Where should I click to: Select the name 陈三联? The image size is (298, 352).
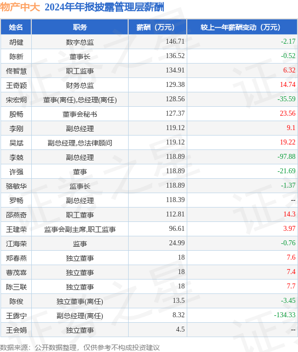click(16, 286)
